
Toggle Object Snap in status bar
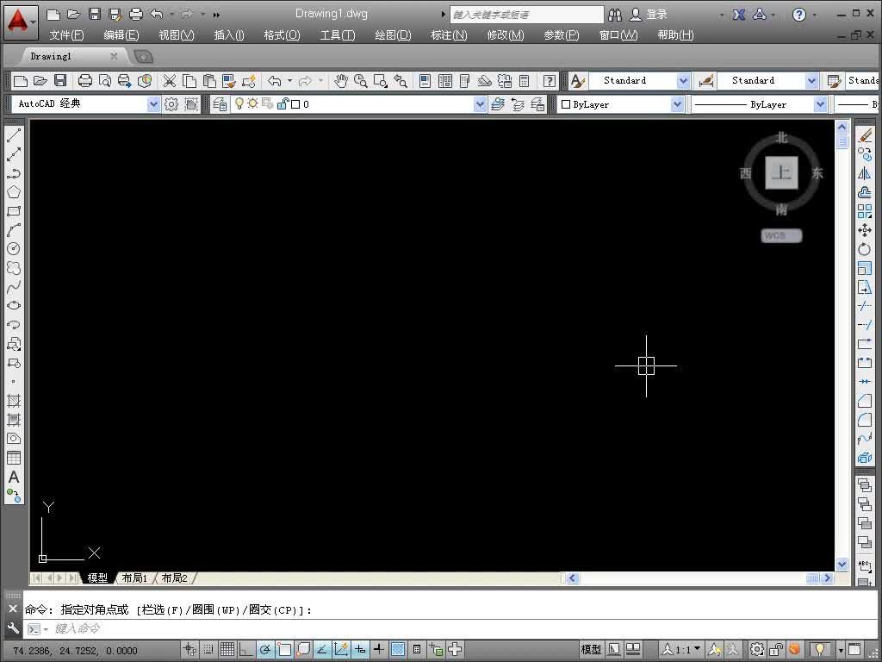tap(284, 650)
